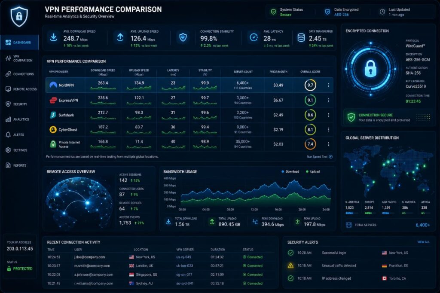Screen dimensions: 440x293
Task: Open ExpressVPN row options menu
Action: 328,100
